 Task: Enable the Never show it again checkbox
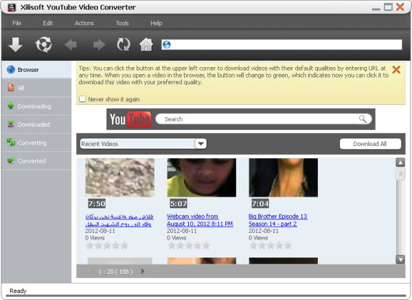[x=83, y=99]
